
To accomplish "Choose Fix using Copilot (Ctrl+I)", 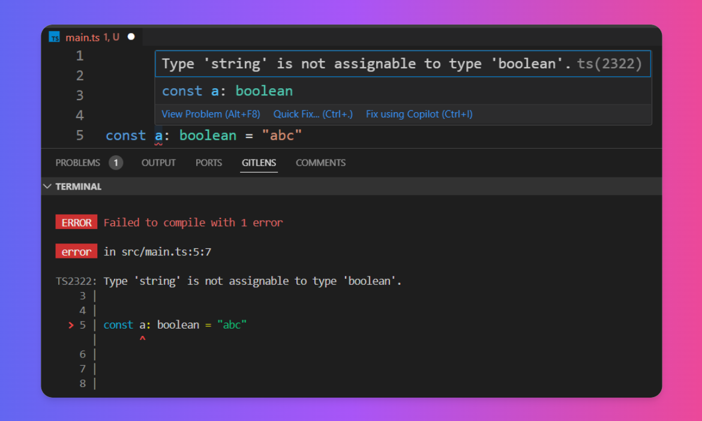I will pyautogui.click(x=419, y=114).
